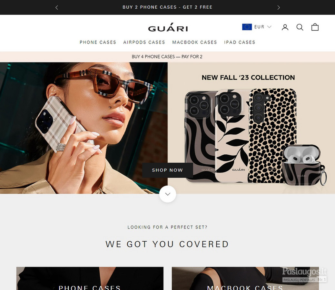Show previous announcement with left arrow
335x290 pixels.
pos(57,7)
